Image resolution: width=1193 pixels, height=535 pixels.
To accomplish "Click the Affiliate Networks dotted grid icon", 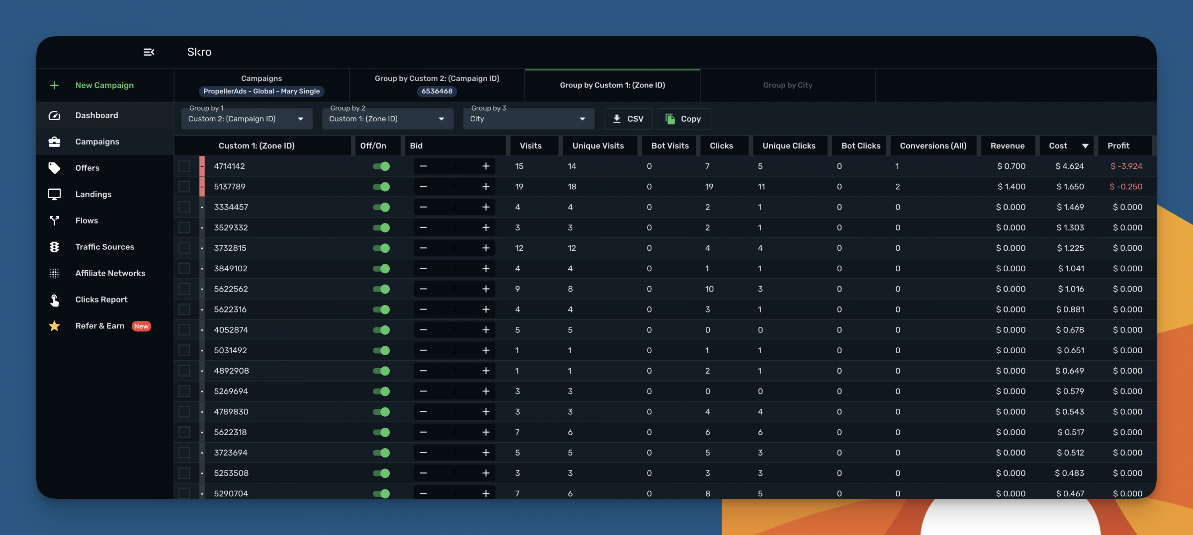I will click(x=54, y=273).
